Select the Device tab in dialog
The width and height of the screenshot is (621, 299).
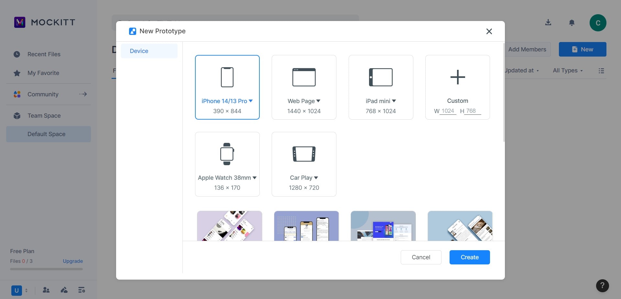[149, 51]
